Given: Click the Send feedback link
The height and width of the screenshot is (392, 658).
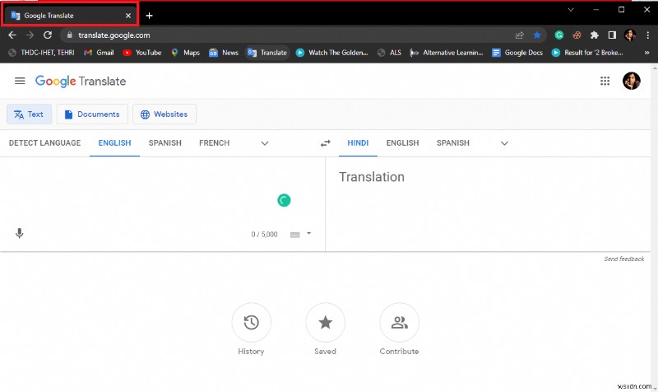Looking at the screenshot, I should tap(624, 259).
